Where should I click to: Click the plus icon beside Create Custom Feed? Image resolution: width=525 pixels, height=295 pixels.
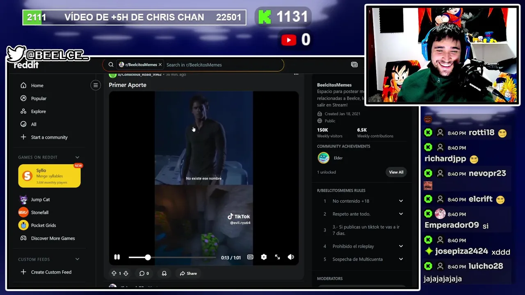[23, 272]
